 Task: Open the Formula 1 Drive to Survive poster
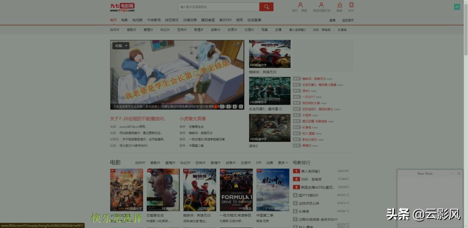click(x=237, y=190)
